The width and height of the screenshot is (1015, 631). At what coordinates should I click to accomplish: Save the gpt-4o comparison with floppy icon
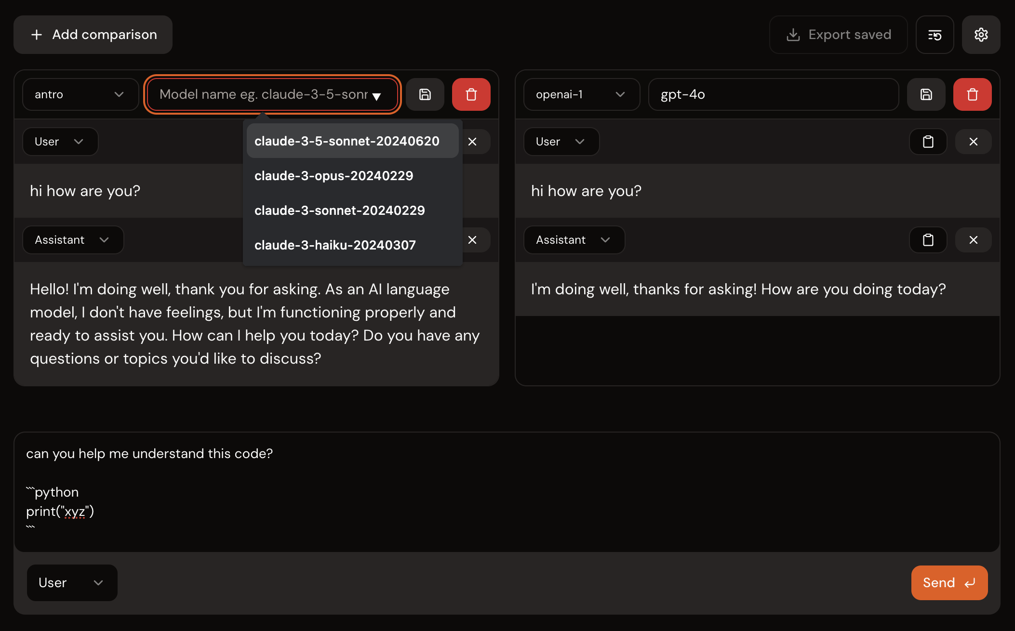pos(926,94)
